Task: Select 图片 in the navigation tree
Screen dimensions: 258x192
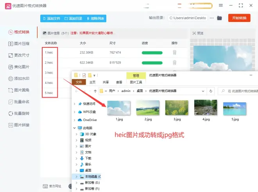Action: coord(86,146)
